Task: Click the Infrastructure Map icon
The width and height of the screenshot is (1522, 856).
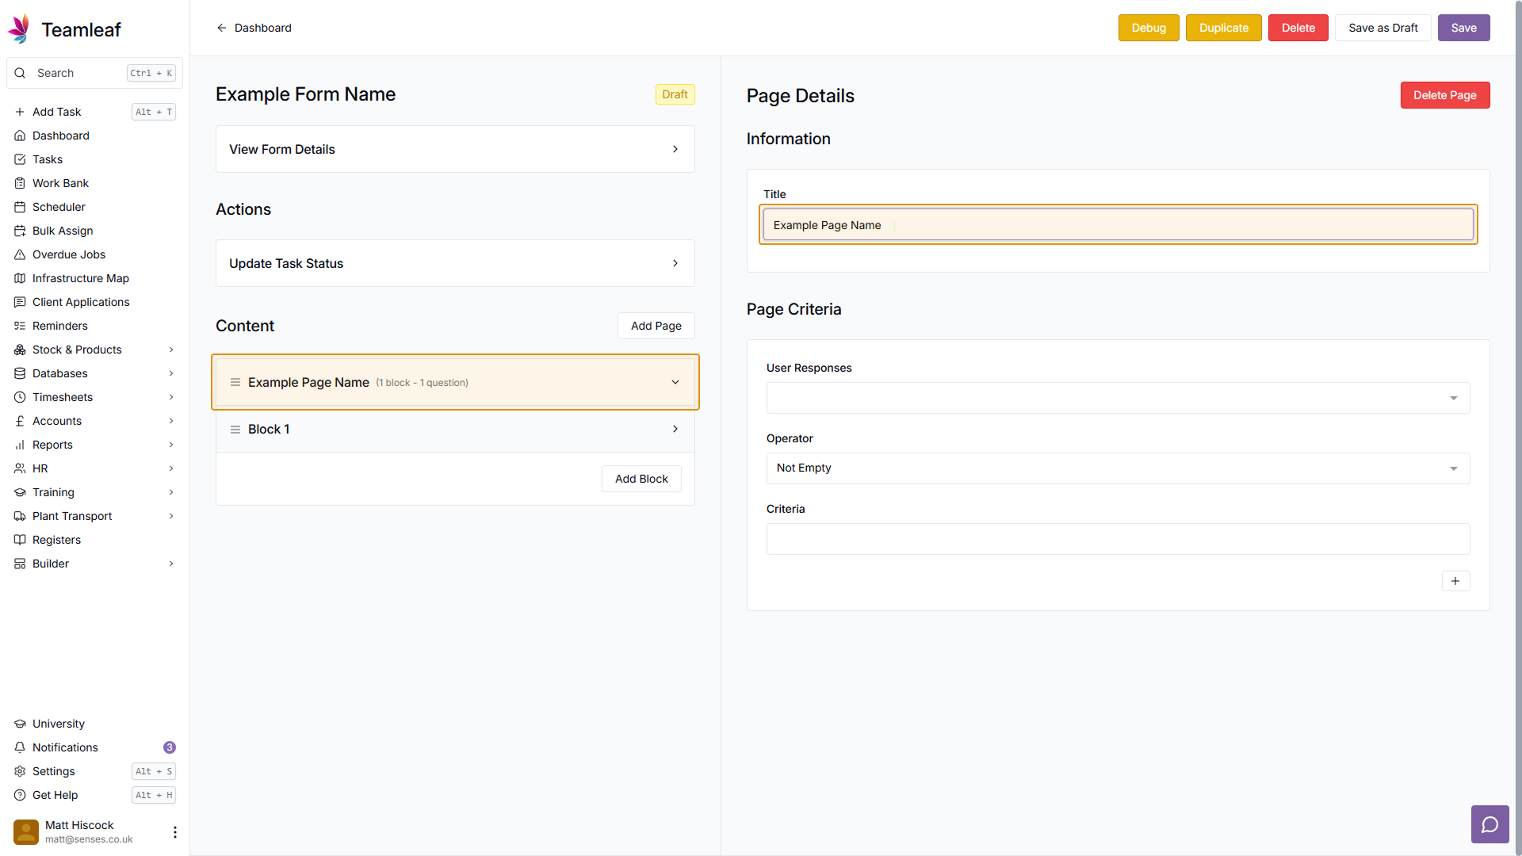Action: [x=20, y=278]
